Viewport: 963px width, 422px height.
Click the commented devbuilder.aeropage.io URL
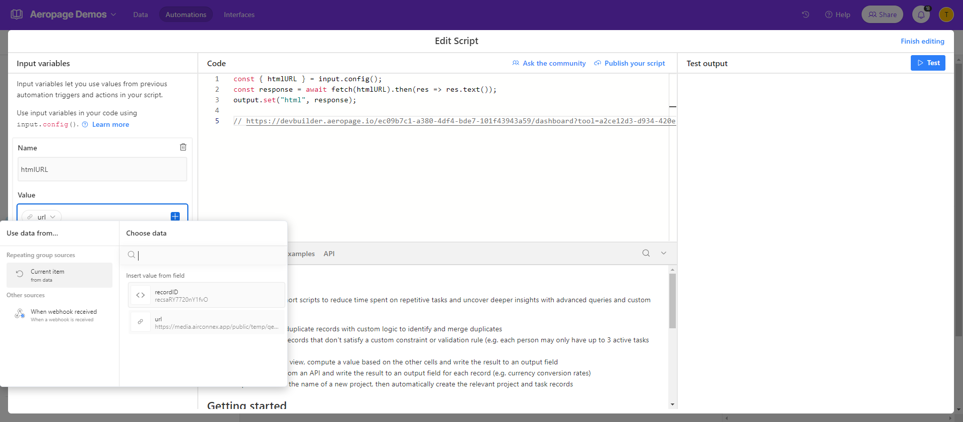(x=460, y=121)
